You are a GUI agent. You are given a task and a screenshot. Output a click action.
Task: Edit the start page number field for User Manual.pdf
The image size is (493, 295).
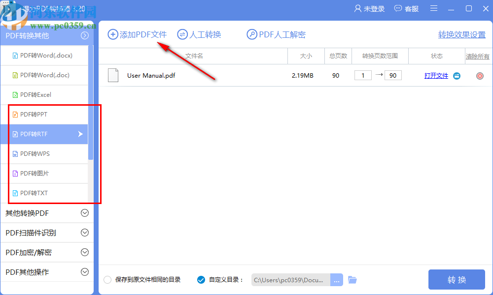[x=363, y=76]
